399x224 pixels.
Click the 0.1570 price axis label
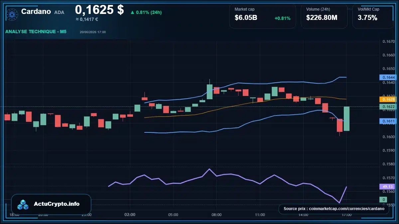(x=388, y=178)
